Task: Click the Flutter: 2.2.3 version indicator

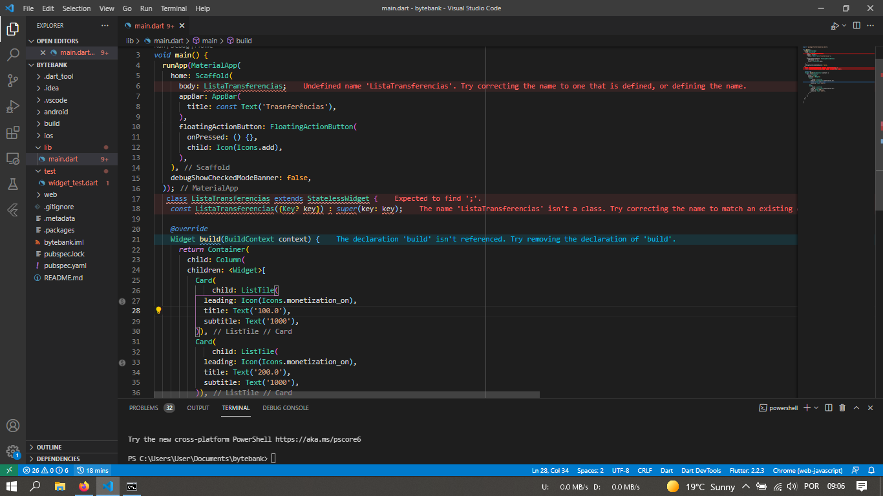Action: (x=747, y=470)
